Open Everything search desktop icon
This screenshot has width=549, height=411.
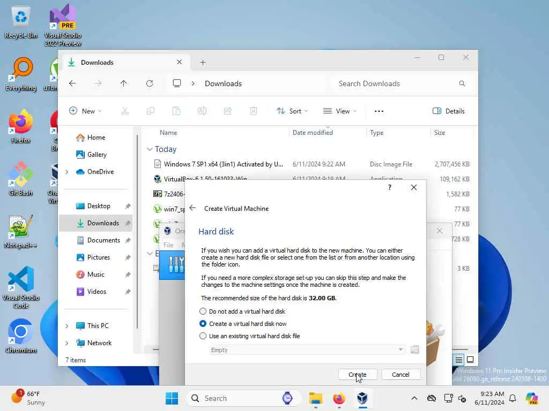click(x=21, y=74)
